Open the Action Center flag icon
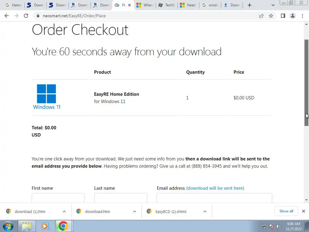This screenshot has height=232, width=309. point(271,226)
